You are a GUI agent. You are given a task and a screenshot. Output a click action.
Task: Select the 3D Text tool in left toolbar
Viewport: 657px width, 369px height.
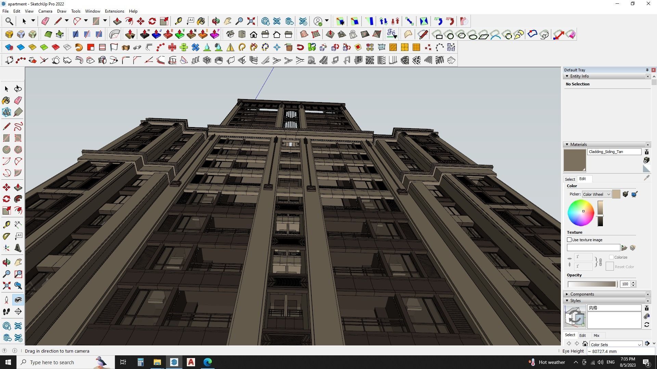pos(18,248)
